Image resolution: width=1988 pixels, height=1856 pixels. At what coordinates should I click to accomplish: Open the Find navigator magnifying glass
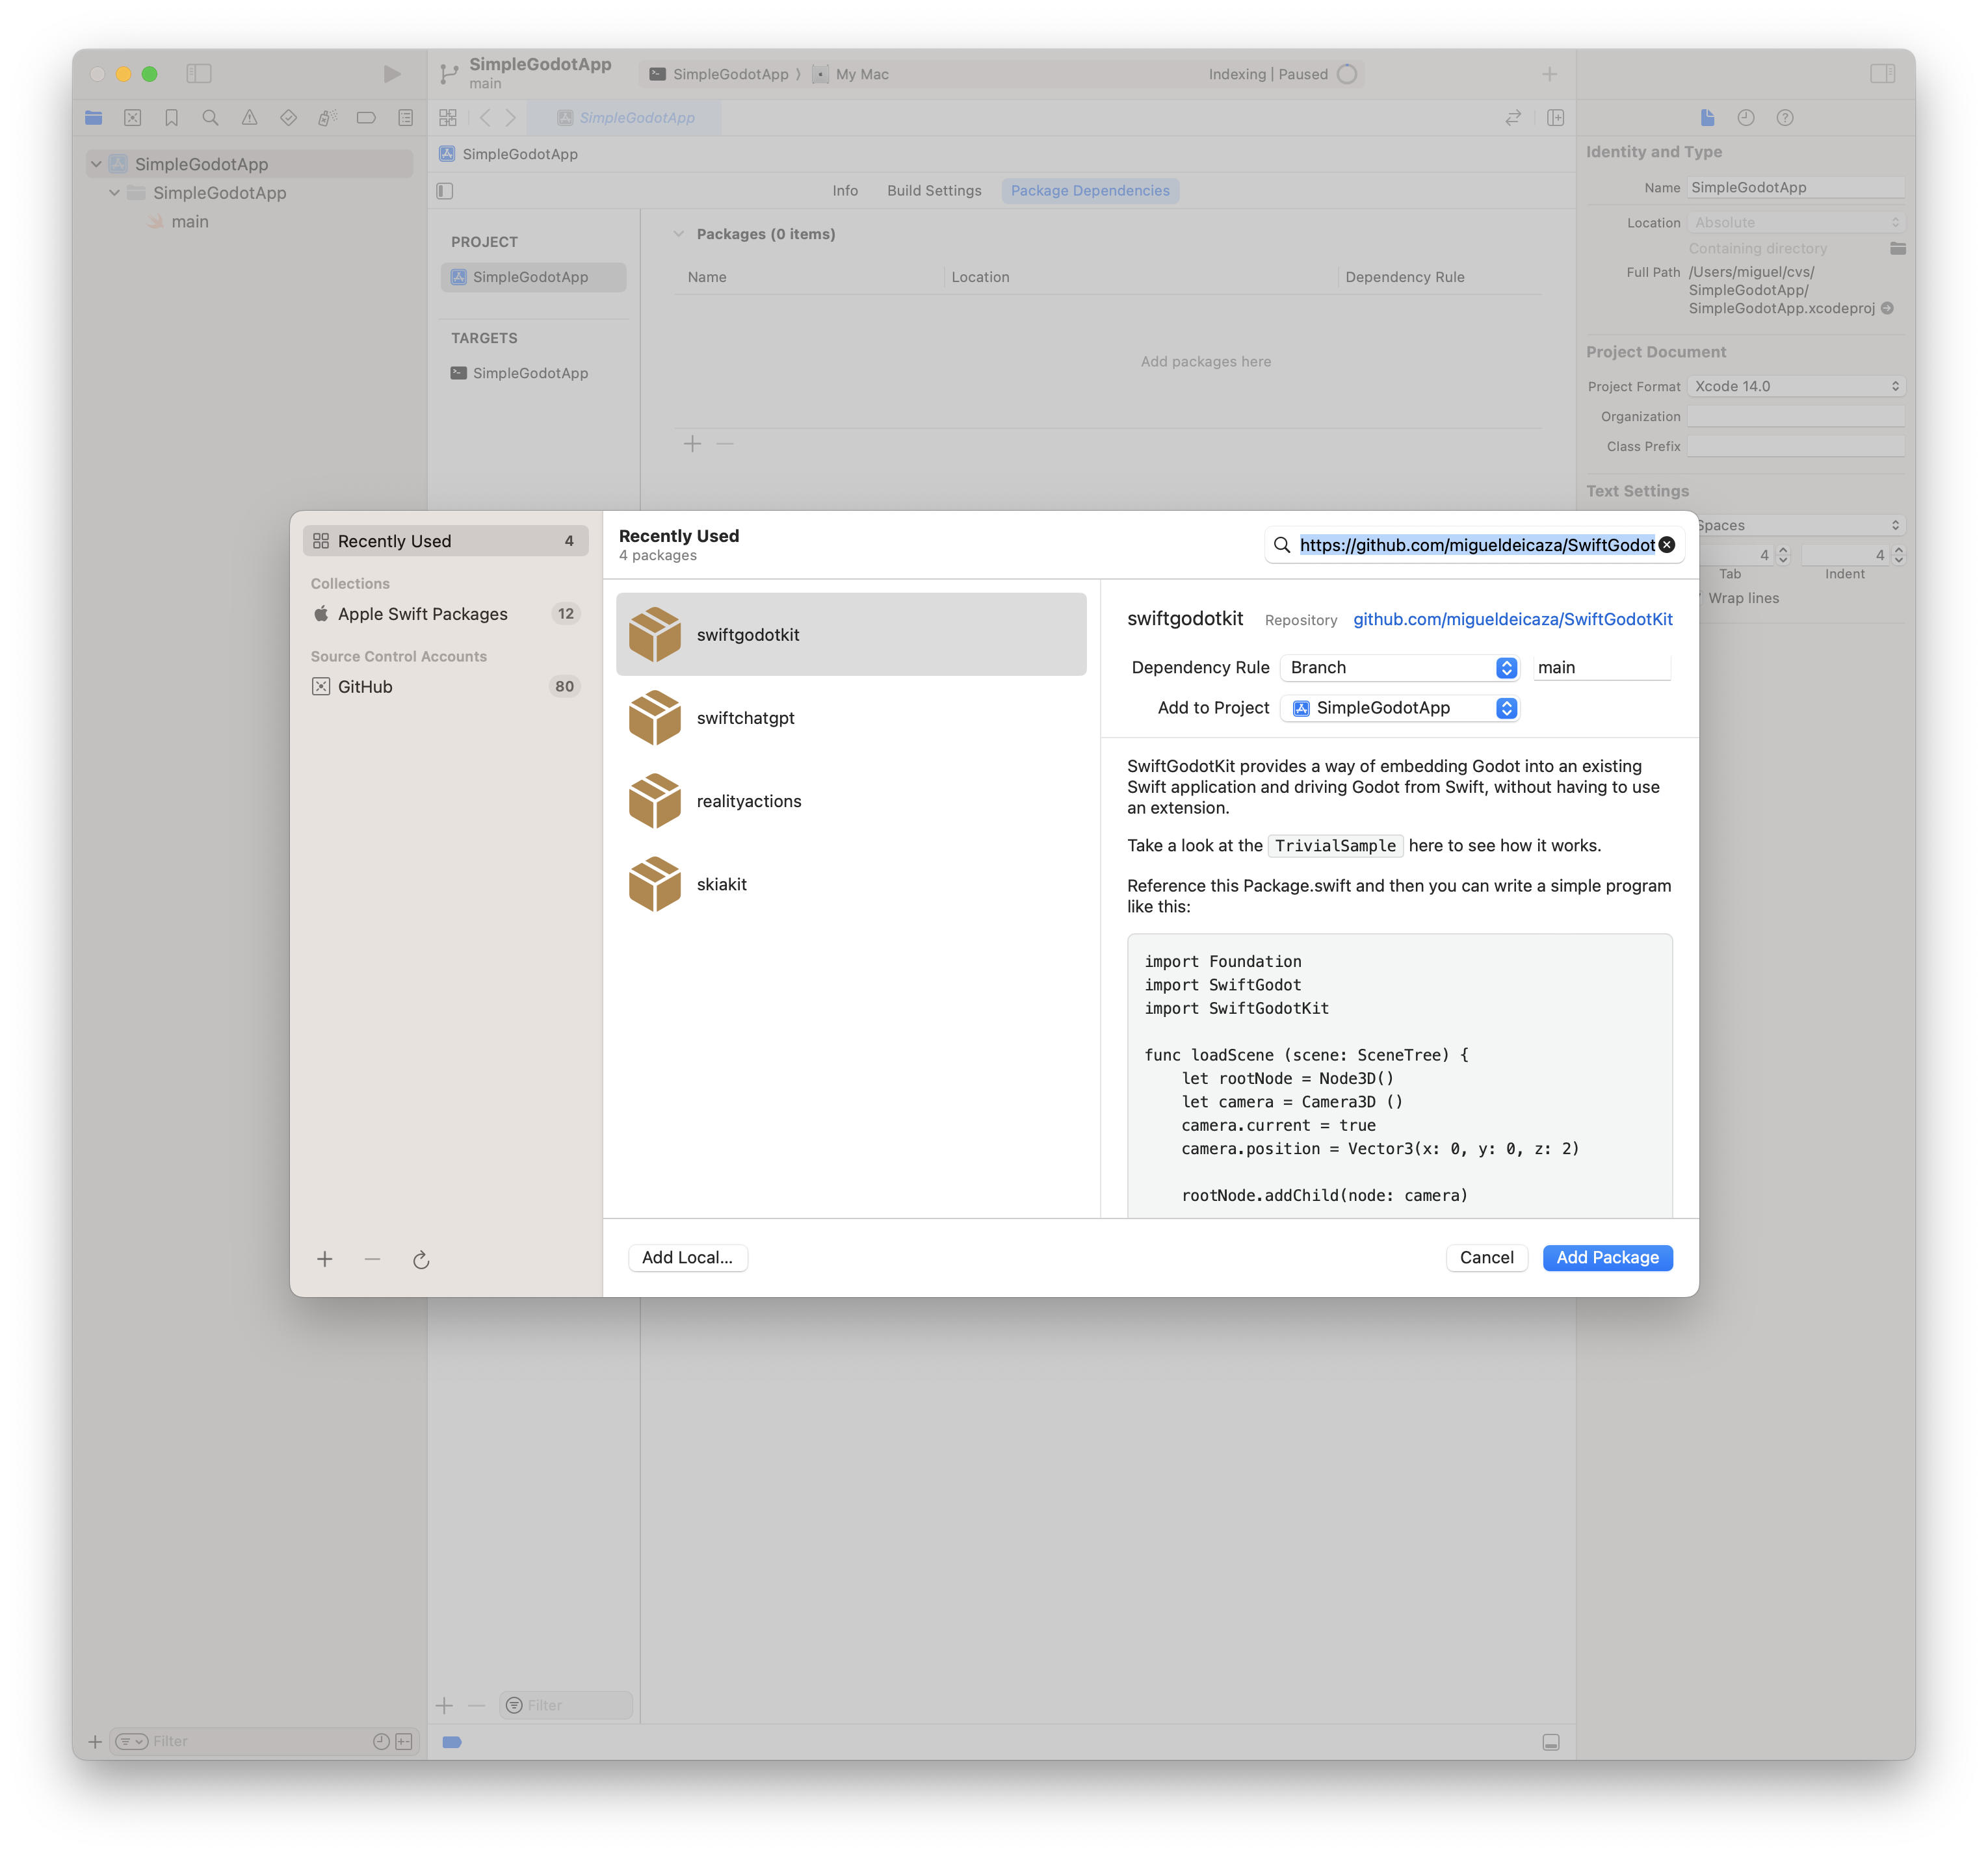pos(210,117)
